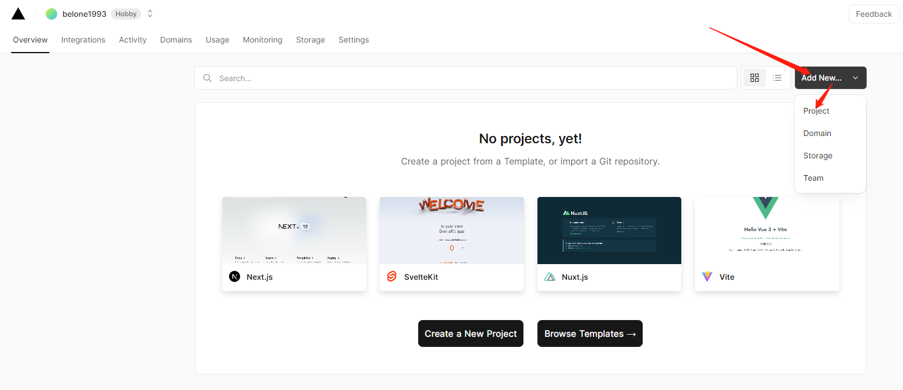The height and width of the screenshot is (390, 903).
Task: Click the Next.js logo icon
Action: click(x=235, y=276)
